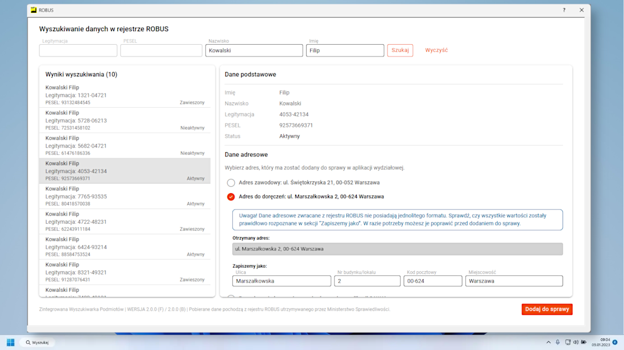Click Zawieszony status beside PESEL 62243911184
Viewport: 624px width, 350px height.
click(x=192, y=229)
